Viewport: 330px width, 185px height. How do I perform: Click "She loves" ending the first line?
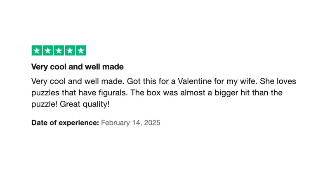278,81
